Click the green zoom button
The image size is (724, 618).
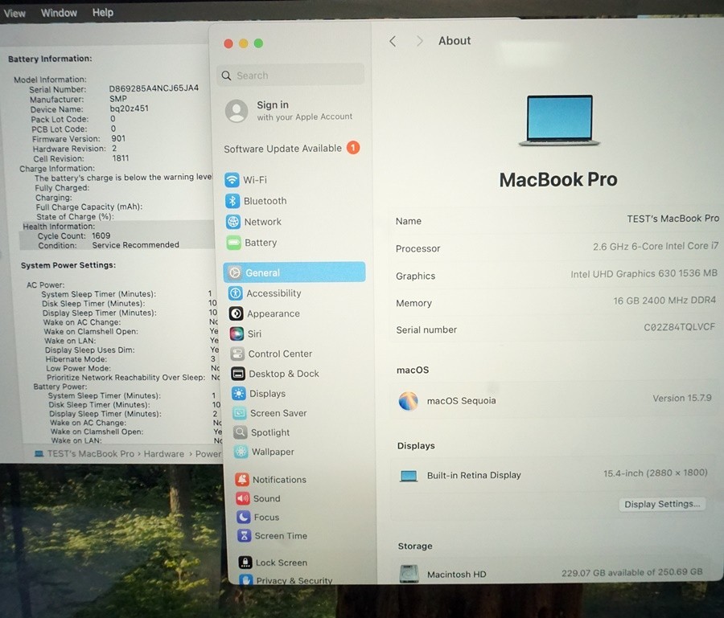coord(258,43)
